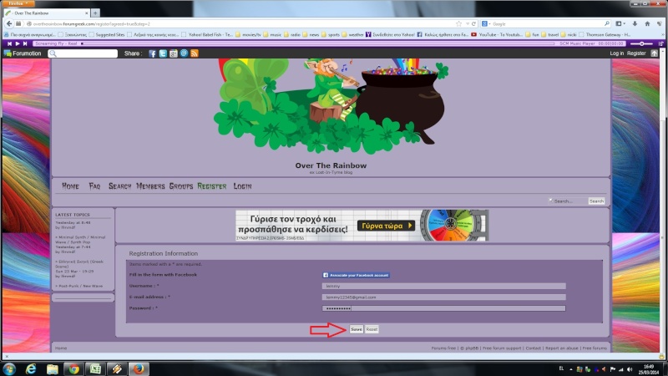Open the weather bookmarks folder

coord(352,34)
